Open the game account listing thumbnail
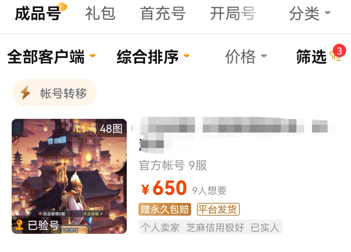351x252 pixels. pyautogui.click(x=69, y=176)
